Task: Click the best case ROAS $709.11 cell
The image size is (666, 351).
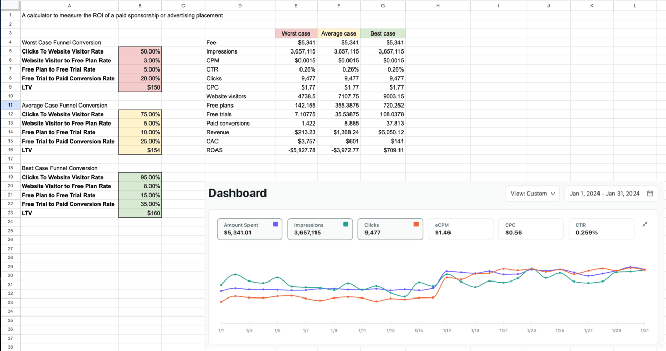Action: [382, 150]
